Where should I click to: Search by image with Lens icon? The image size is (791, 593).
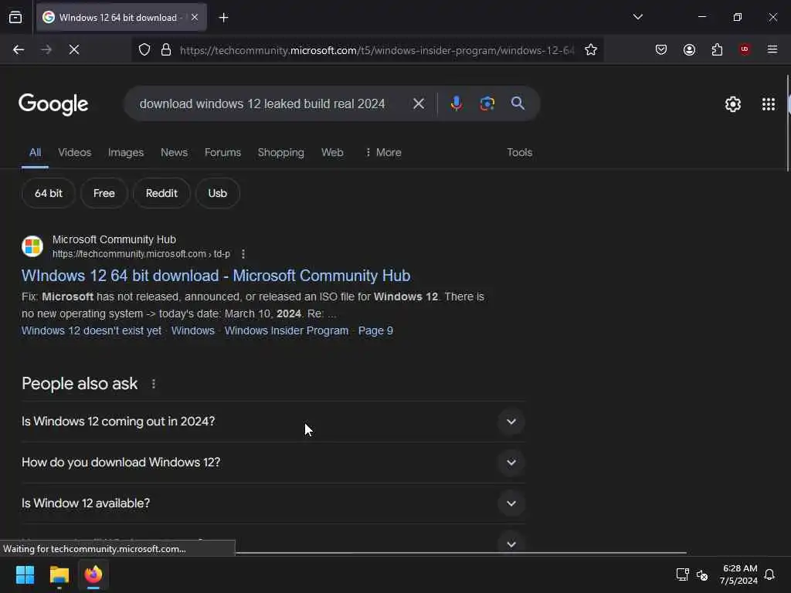(x=487, y=103)
